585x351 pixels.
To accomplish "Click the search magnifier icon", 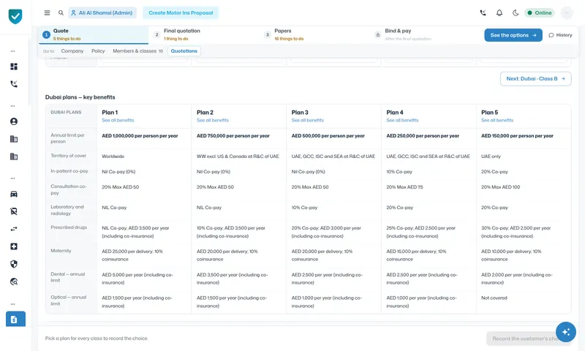I will point(61,12).
